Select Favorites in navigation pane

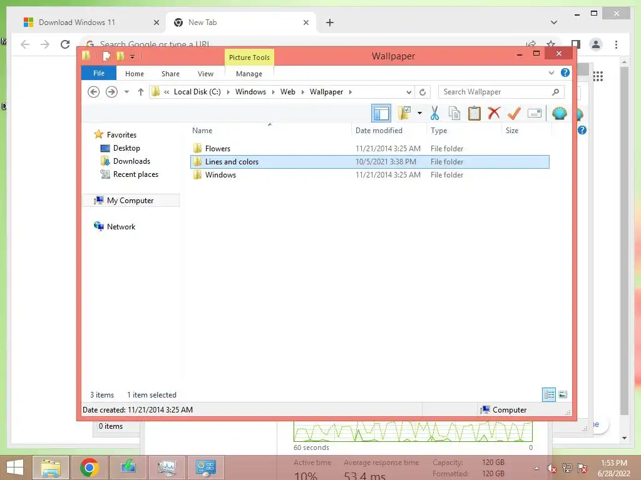[x=121, y=135]
